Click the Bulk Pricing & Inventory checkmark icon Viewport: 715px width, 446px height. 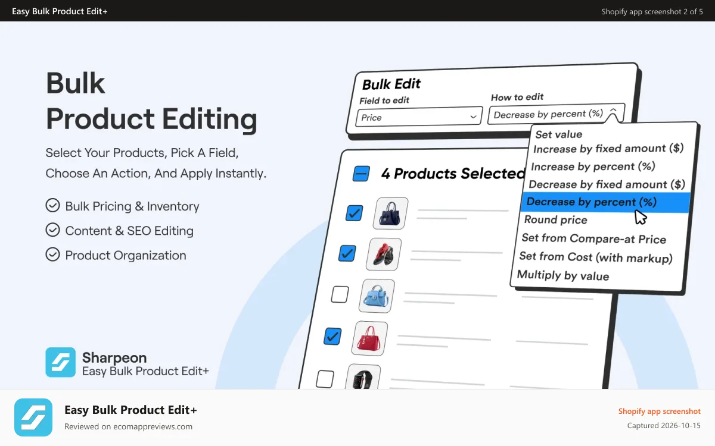pyautogui.click(x=53, y=206)
